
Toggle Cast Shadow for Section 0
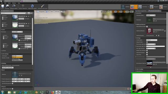pyautogui.click(x=19, y=40)
